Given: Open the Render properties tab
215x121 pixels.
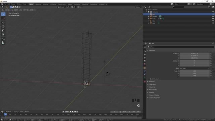Looking at the screenshot, I should coord(145,51).
